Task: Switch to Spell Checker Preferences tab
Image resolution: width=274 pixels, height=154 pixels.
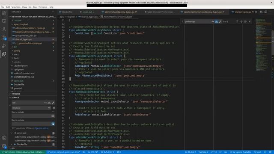Action: (x=159, y=12)
